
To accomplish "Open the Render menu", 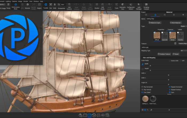I will (26, 1).
